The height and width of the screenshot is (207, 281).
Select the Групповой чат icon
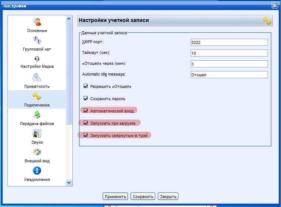37,40
